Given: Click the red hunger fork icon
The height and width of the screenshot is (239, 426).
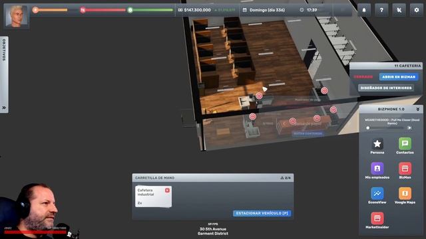Looking at the screenshot, I should pyautogui.click(x=83, y=10).
